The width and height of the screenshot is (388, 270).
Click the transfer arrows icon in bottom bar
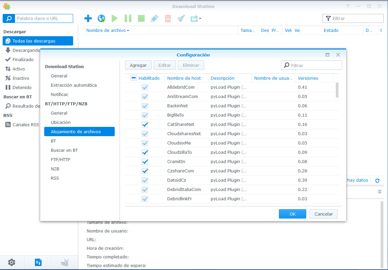tap(38, 262)
